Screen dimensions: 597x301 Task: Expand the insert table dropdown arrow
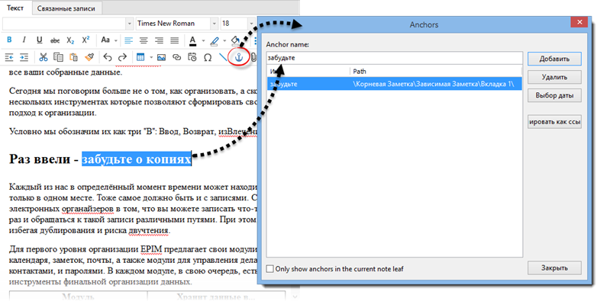(x=151, y=57)
